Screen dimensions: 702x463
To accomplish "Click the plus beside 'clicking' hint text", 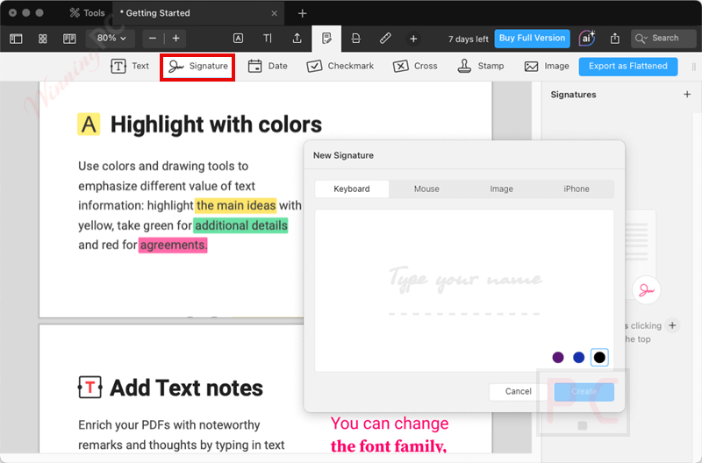I will pyautogui.click(x=672, y=325).
